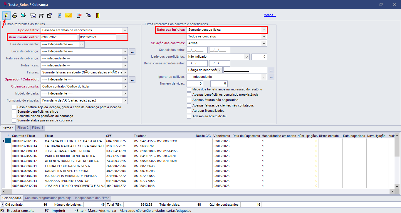Switch to the Filtros 1 tab
The width and height of the screenshot is (401, 213).
click(8, 128)
